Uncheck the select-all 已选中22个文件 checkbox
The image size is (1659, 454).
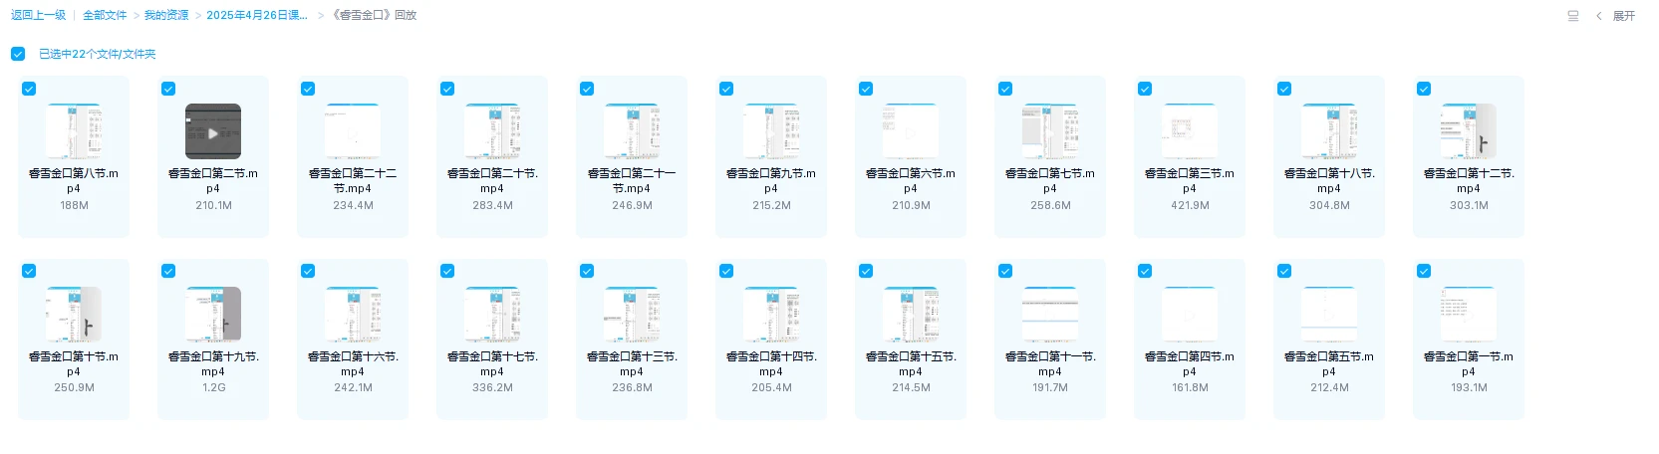[18, 54]
